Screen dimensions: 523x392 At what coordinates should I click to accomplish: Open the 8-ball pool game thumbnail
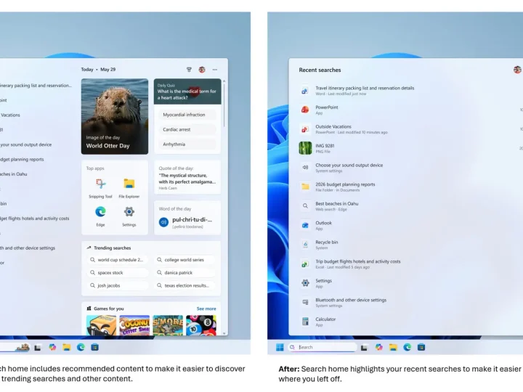point(201,325)
